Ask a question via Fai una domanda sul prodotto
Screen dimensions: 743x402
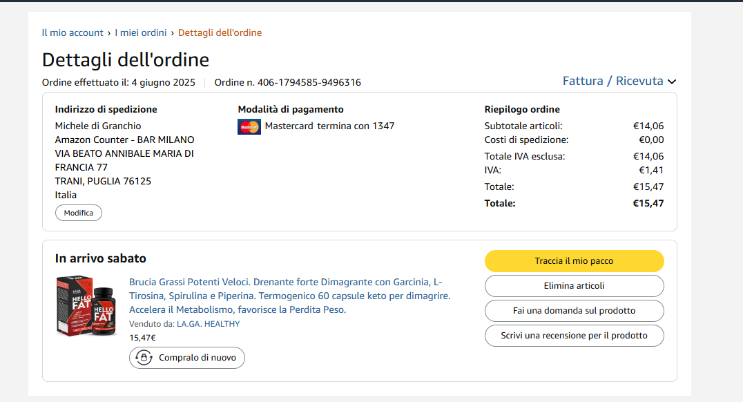pyautogui.click(x=574, y=311)
